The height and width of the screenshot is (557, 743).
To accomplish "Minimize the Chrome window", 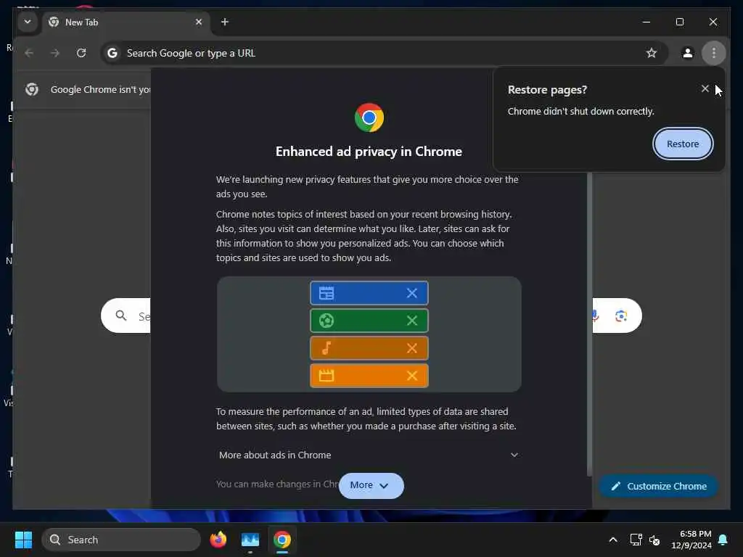I will click(x=646, y=22).
